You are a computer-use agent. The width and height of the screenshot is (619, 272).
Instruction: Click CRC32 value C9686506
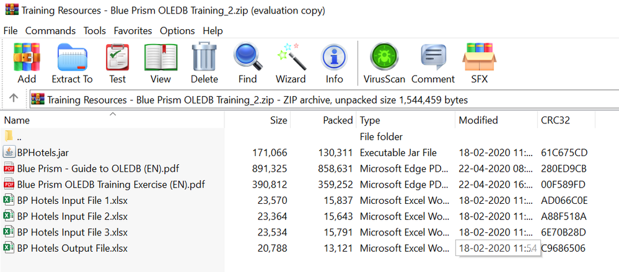point(563,248)
